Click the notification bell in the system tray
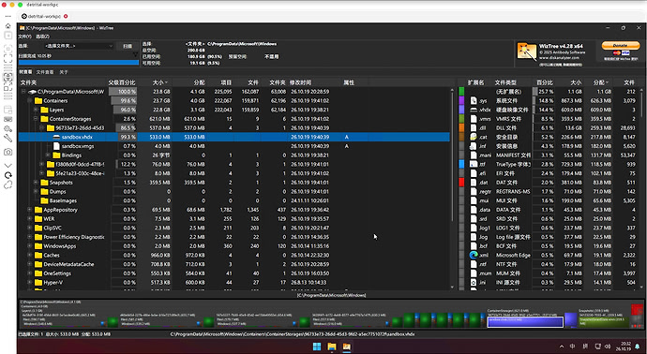The image size is (647, 354). [638, 347]
